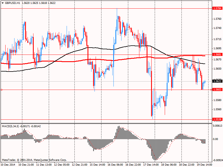The width and height of the screenshot is (223, 167).
Task: Click the 15 Dec 14:00 time axis label
Action: coord(97,164)
